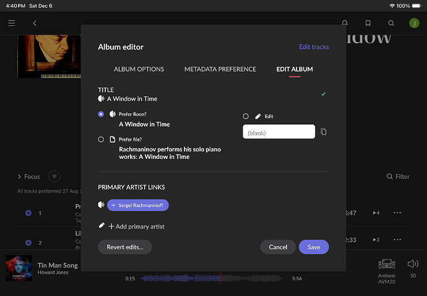Click track 2 play count indicator
This screenshot has height=296, width=427.
(376, 240)
